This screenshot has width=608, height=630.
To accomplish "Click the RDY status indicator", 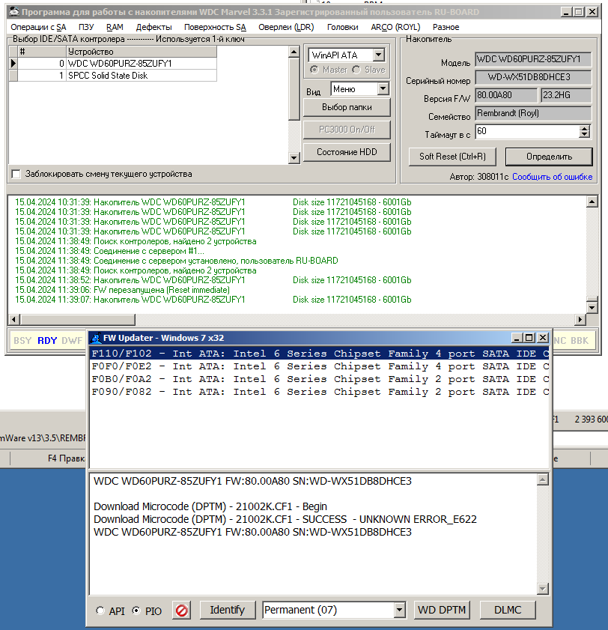I will [47, 341].
